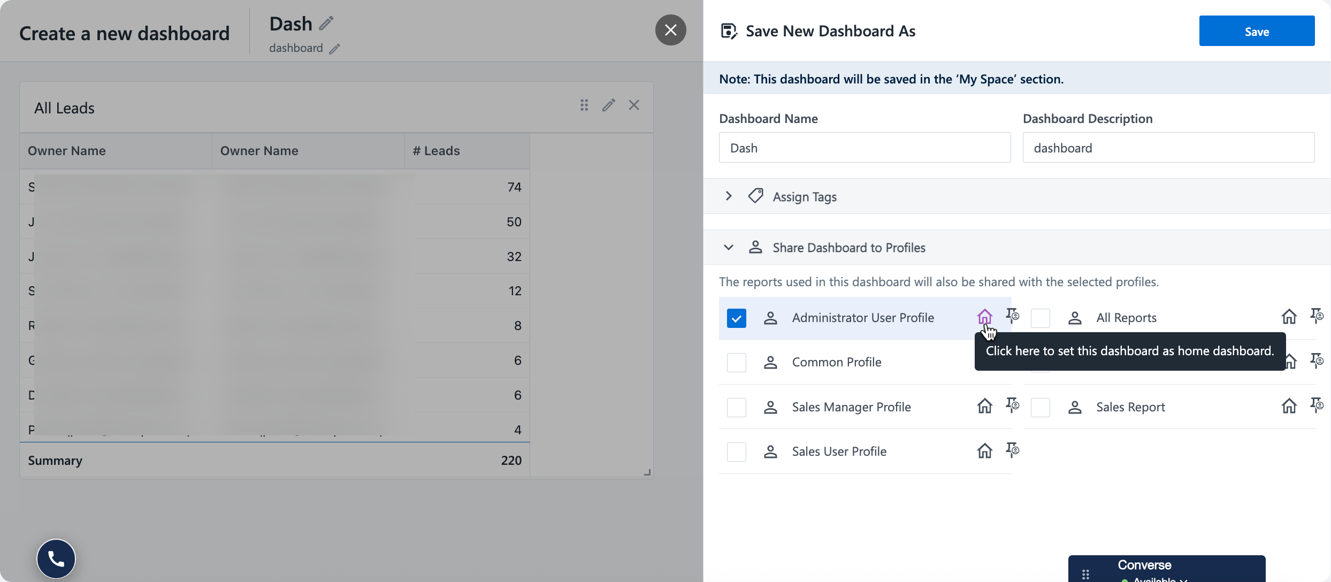The image size is (1331, 582).
Task: Pin dashboard for Sales Report profile
Action: coord(1317,406)
